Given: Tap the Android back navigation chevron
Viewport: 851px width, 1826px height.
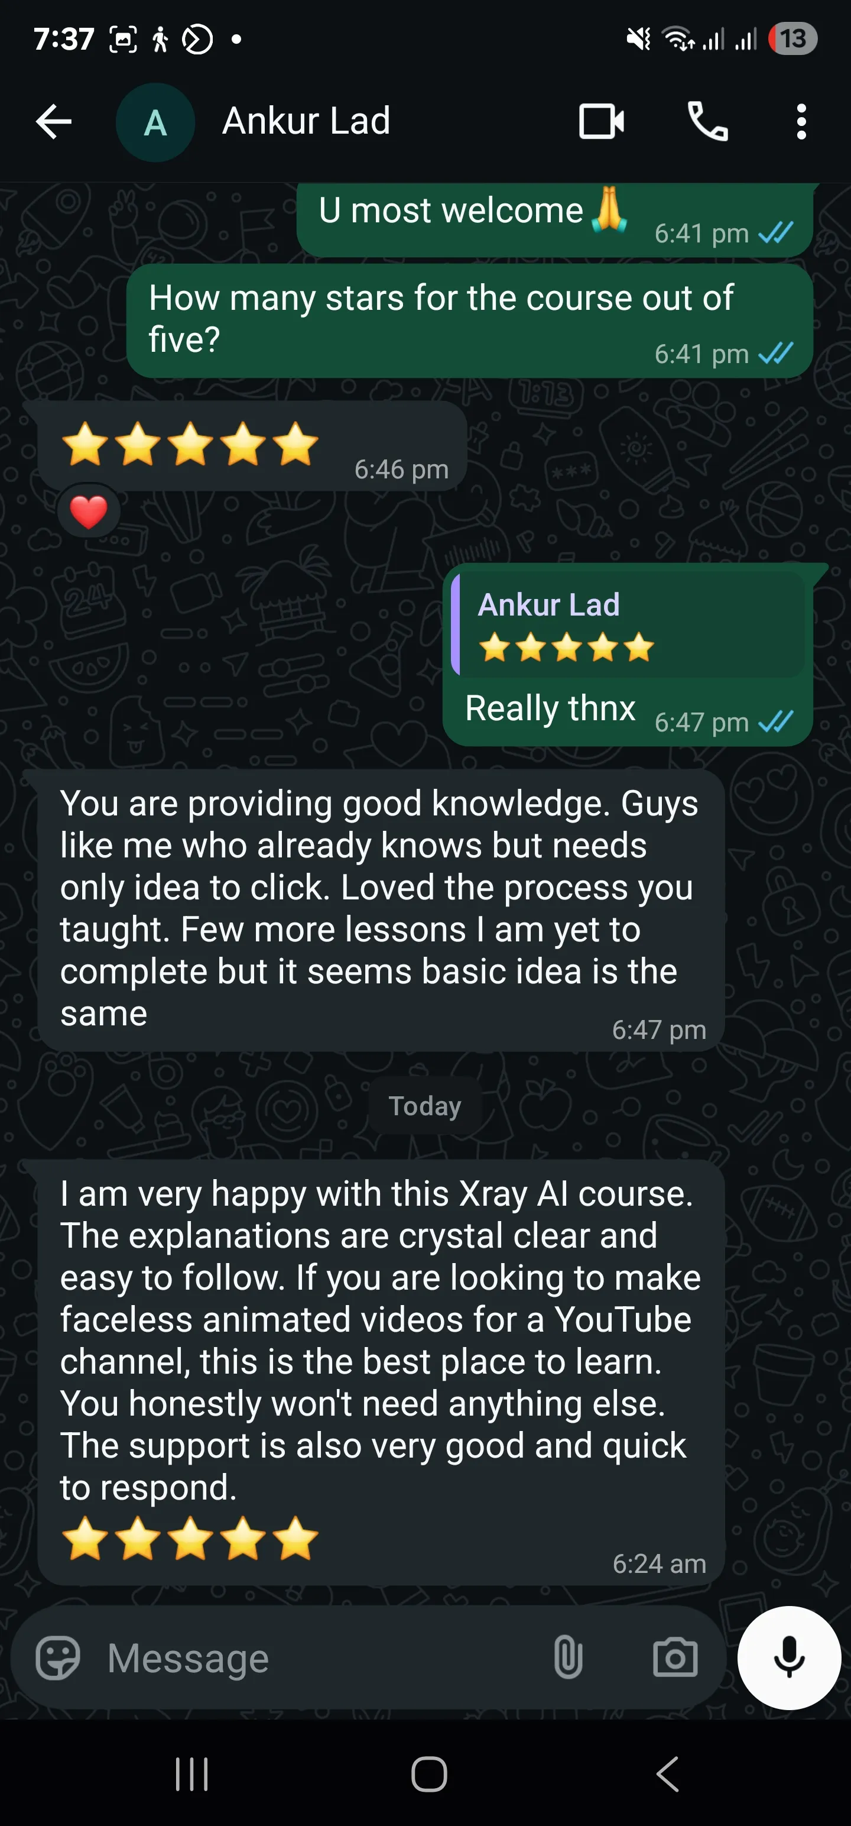Looking at the screenshot, I should pos(667,1774).
